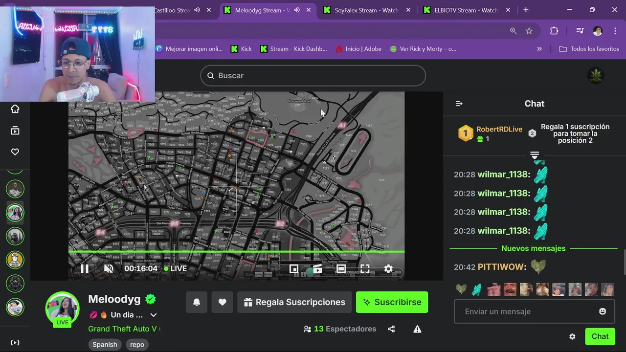The height and width of the screenshot is (352, 626).
Task: Unmute the video player volume
Action: click(109, 268)
